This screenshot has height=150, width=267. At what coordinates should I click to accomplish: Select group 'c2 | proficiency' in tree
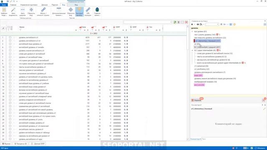(x=202, y=69)
